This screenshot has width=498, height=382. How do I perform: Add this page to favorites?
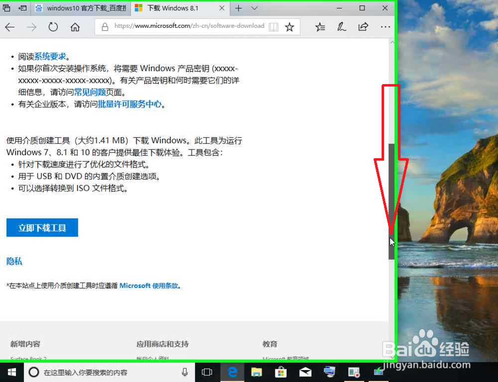pos(289,27)
